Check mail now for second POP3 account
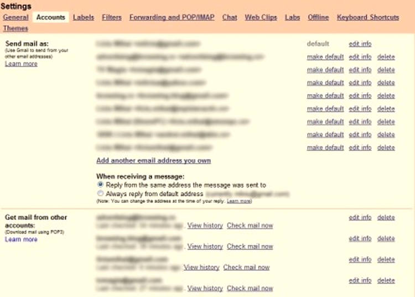 [x=250, y=247]
